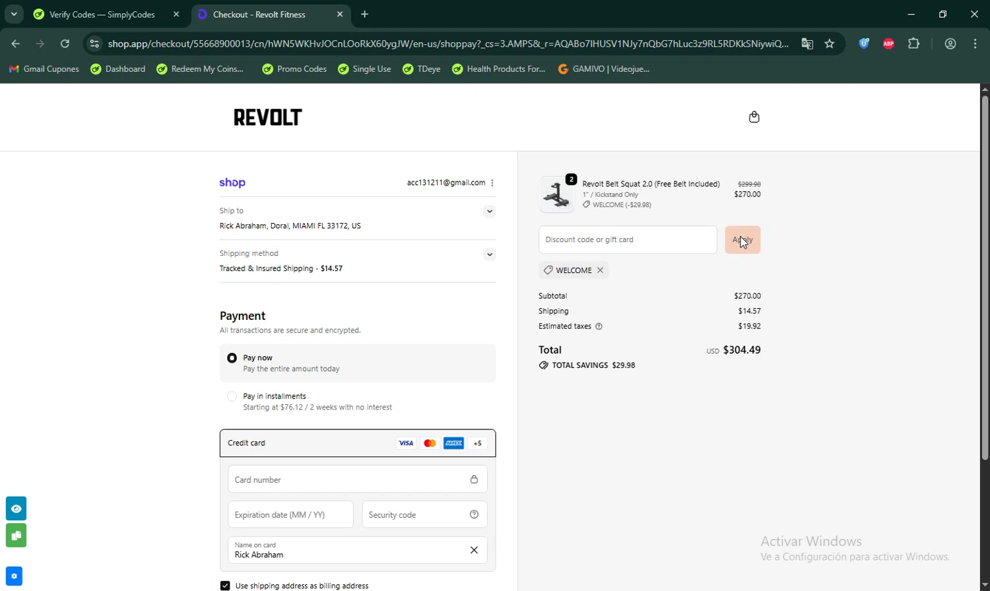
Task: Select Pay in installments option
Action: coord(232,396)
